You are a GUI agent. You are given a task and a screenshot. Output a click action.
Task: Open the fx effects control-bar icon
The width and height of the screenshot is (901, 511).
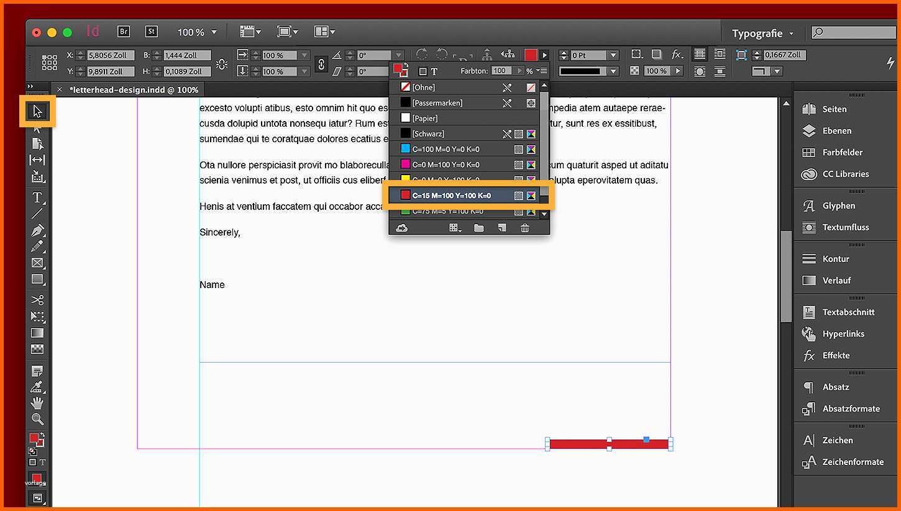[x=677, y=55]
